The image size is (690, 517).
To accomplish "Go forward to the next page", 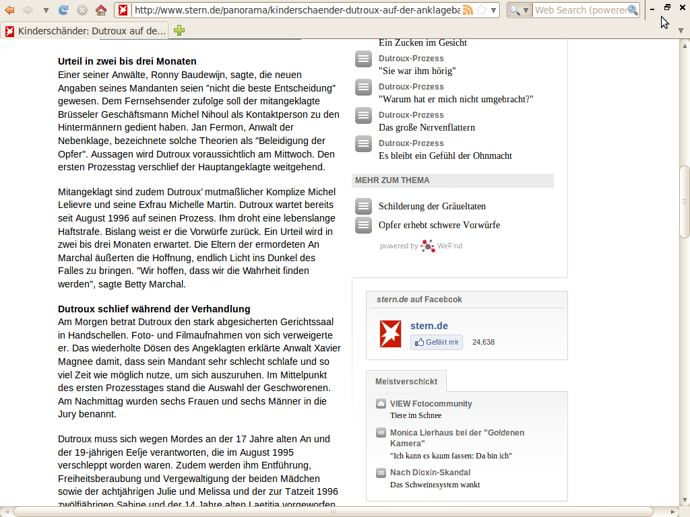I will pos(28,9).
